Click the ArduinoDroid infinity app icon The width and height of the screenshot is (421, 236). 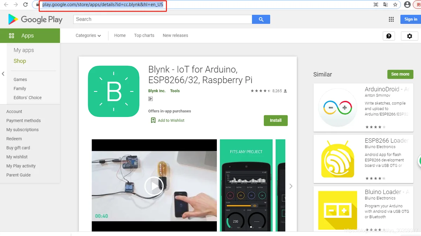point(337,107)
